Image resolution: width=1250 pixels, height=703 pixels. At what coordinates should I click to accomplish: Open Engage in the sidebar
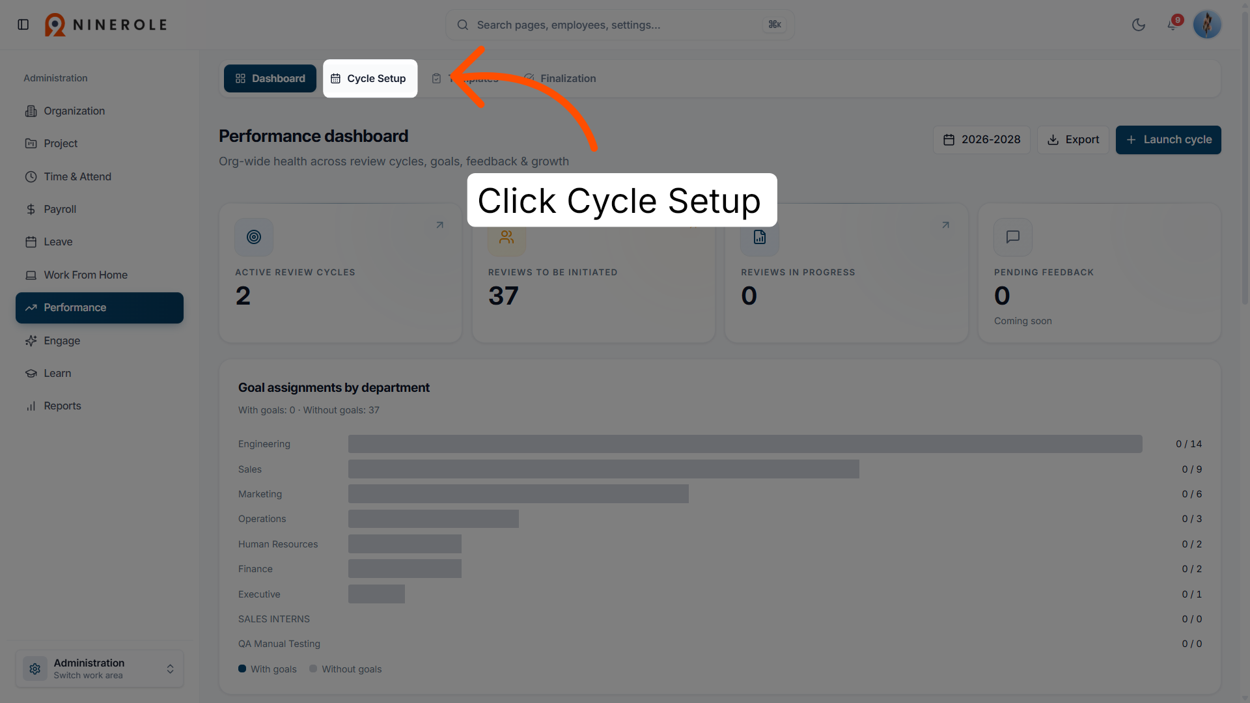pyautogui.click(x=100, y=340)
